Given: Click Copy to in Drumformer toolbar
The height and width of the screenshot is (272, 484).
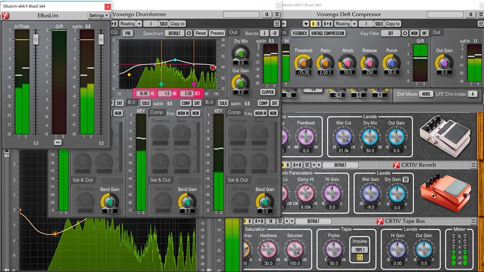Looking at the screenshot, I should coord(177,24).
